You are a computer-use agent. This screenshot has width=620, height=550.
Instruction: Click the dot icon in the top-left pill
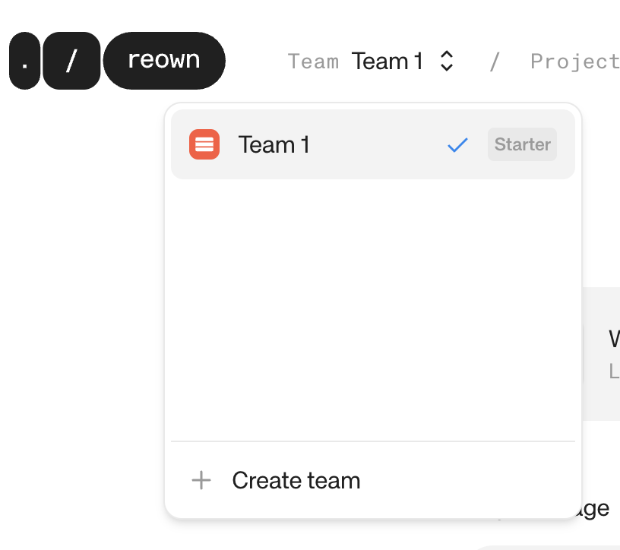(24, 61)
